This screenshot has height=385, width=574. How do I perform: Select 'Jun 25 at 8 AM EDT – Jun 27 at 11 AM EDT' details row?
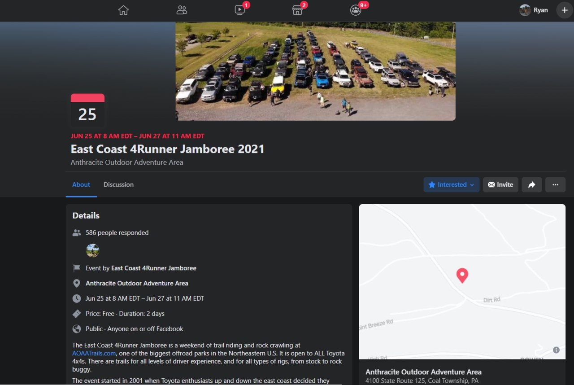(x=145, y=298)
